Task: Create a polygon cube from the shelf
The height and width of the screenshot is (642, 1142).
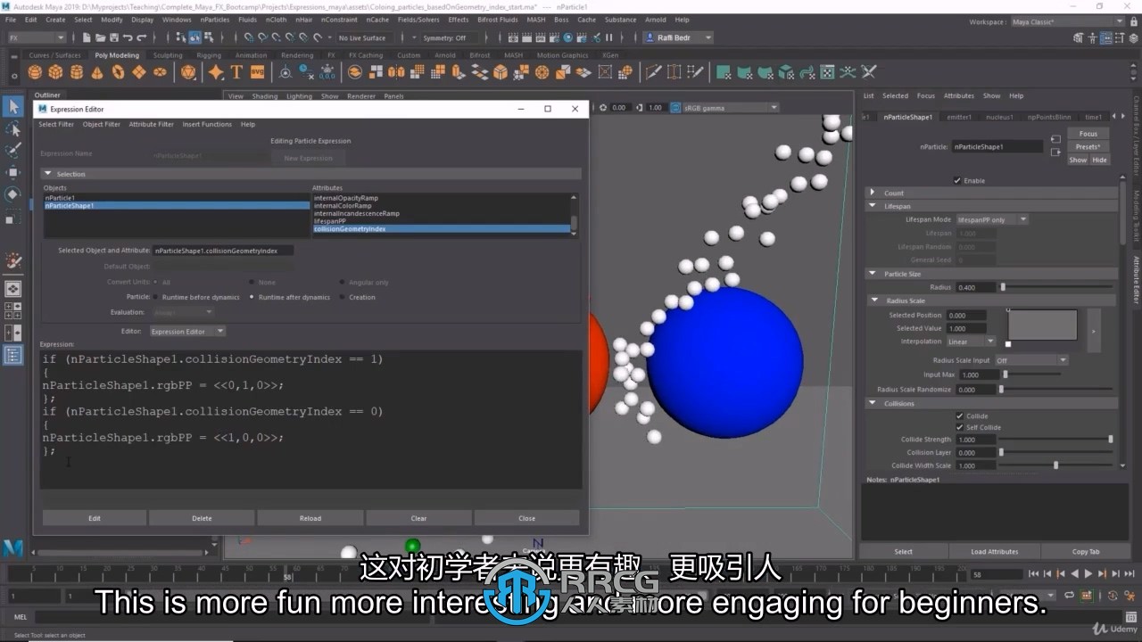Action: (x=55, y=72)
